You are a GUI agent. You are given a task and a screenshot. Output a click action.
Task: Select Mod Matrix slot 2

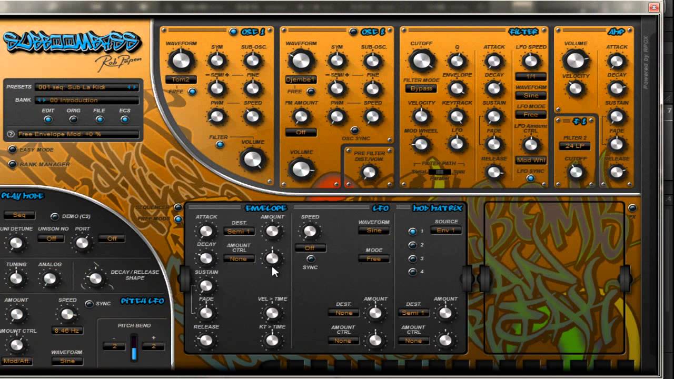(x=412, y=245)
